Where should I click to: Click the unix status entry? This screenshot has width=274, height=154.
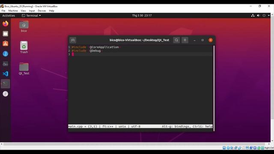click(122, 126)
